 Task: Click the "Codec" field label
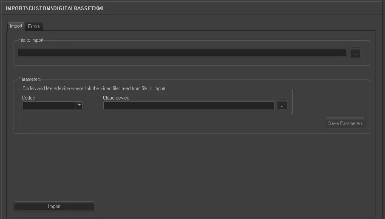[x=28, y=98]
